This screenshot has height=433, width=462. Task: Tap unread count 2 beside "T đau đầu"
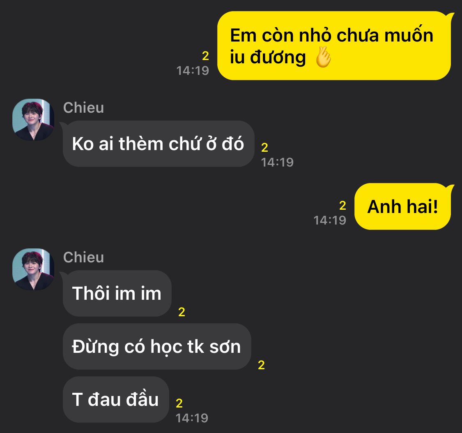pyautogui.click(x=179, y=403)
